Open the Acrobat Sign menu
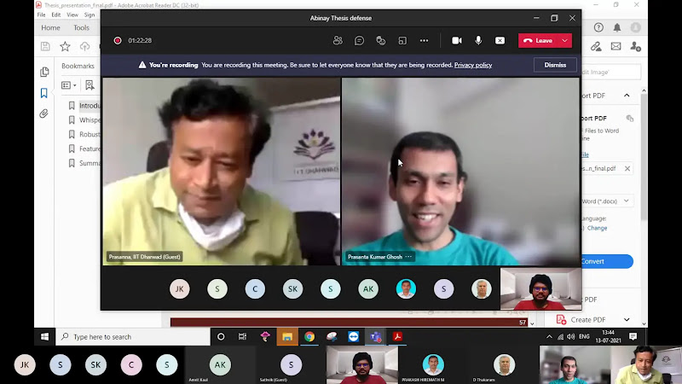682x384 pixels. coord(90,15)
